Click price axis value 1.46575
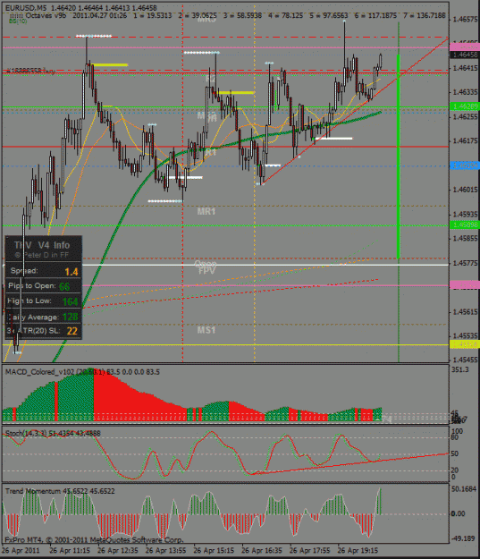The width and height of the screenshot is (480, 559). (465, 20)
